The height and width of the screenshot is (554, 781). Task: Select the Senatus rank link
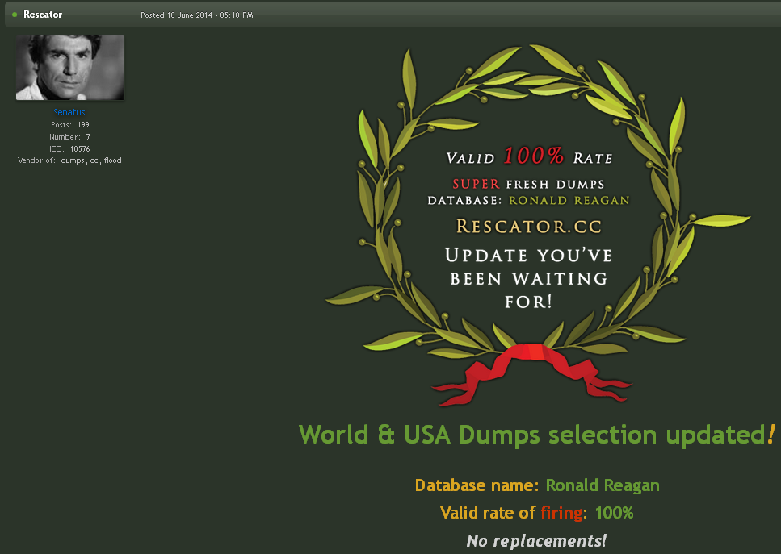pyautogui.click(x=69, y=113)
